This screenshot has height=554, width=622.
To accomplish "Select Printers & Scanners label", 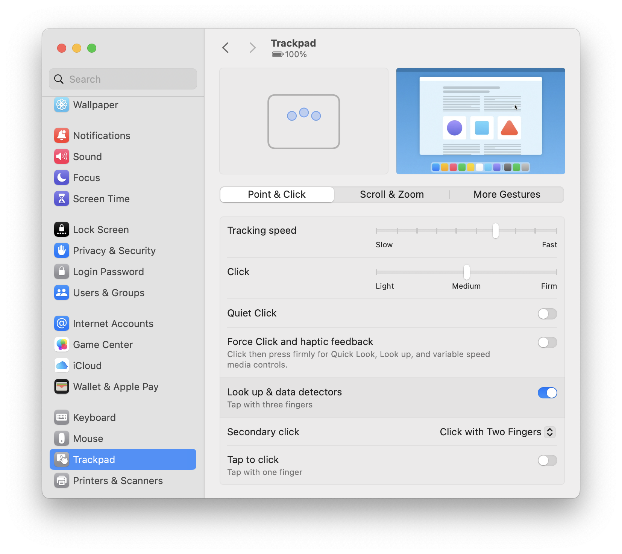I will point(118,481).
